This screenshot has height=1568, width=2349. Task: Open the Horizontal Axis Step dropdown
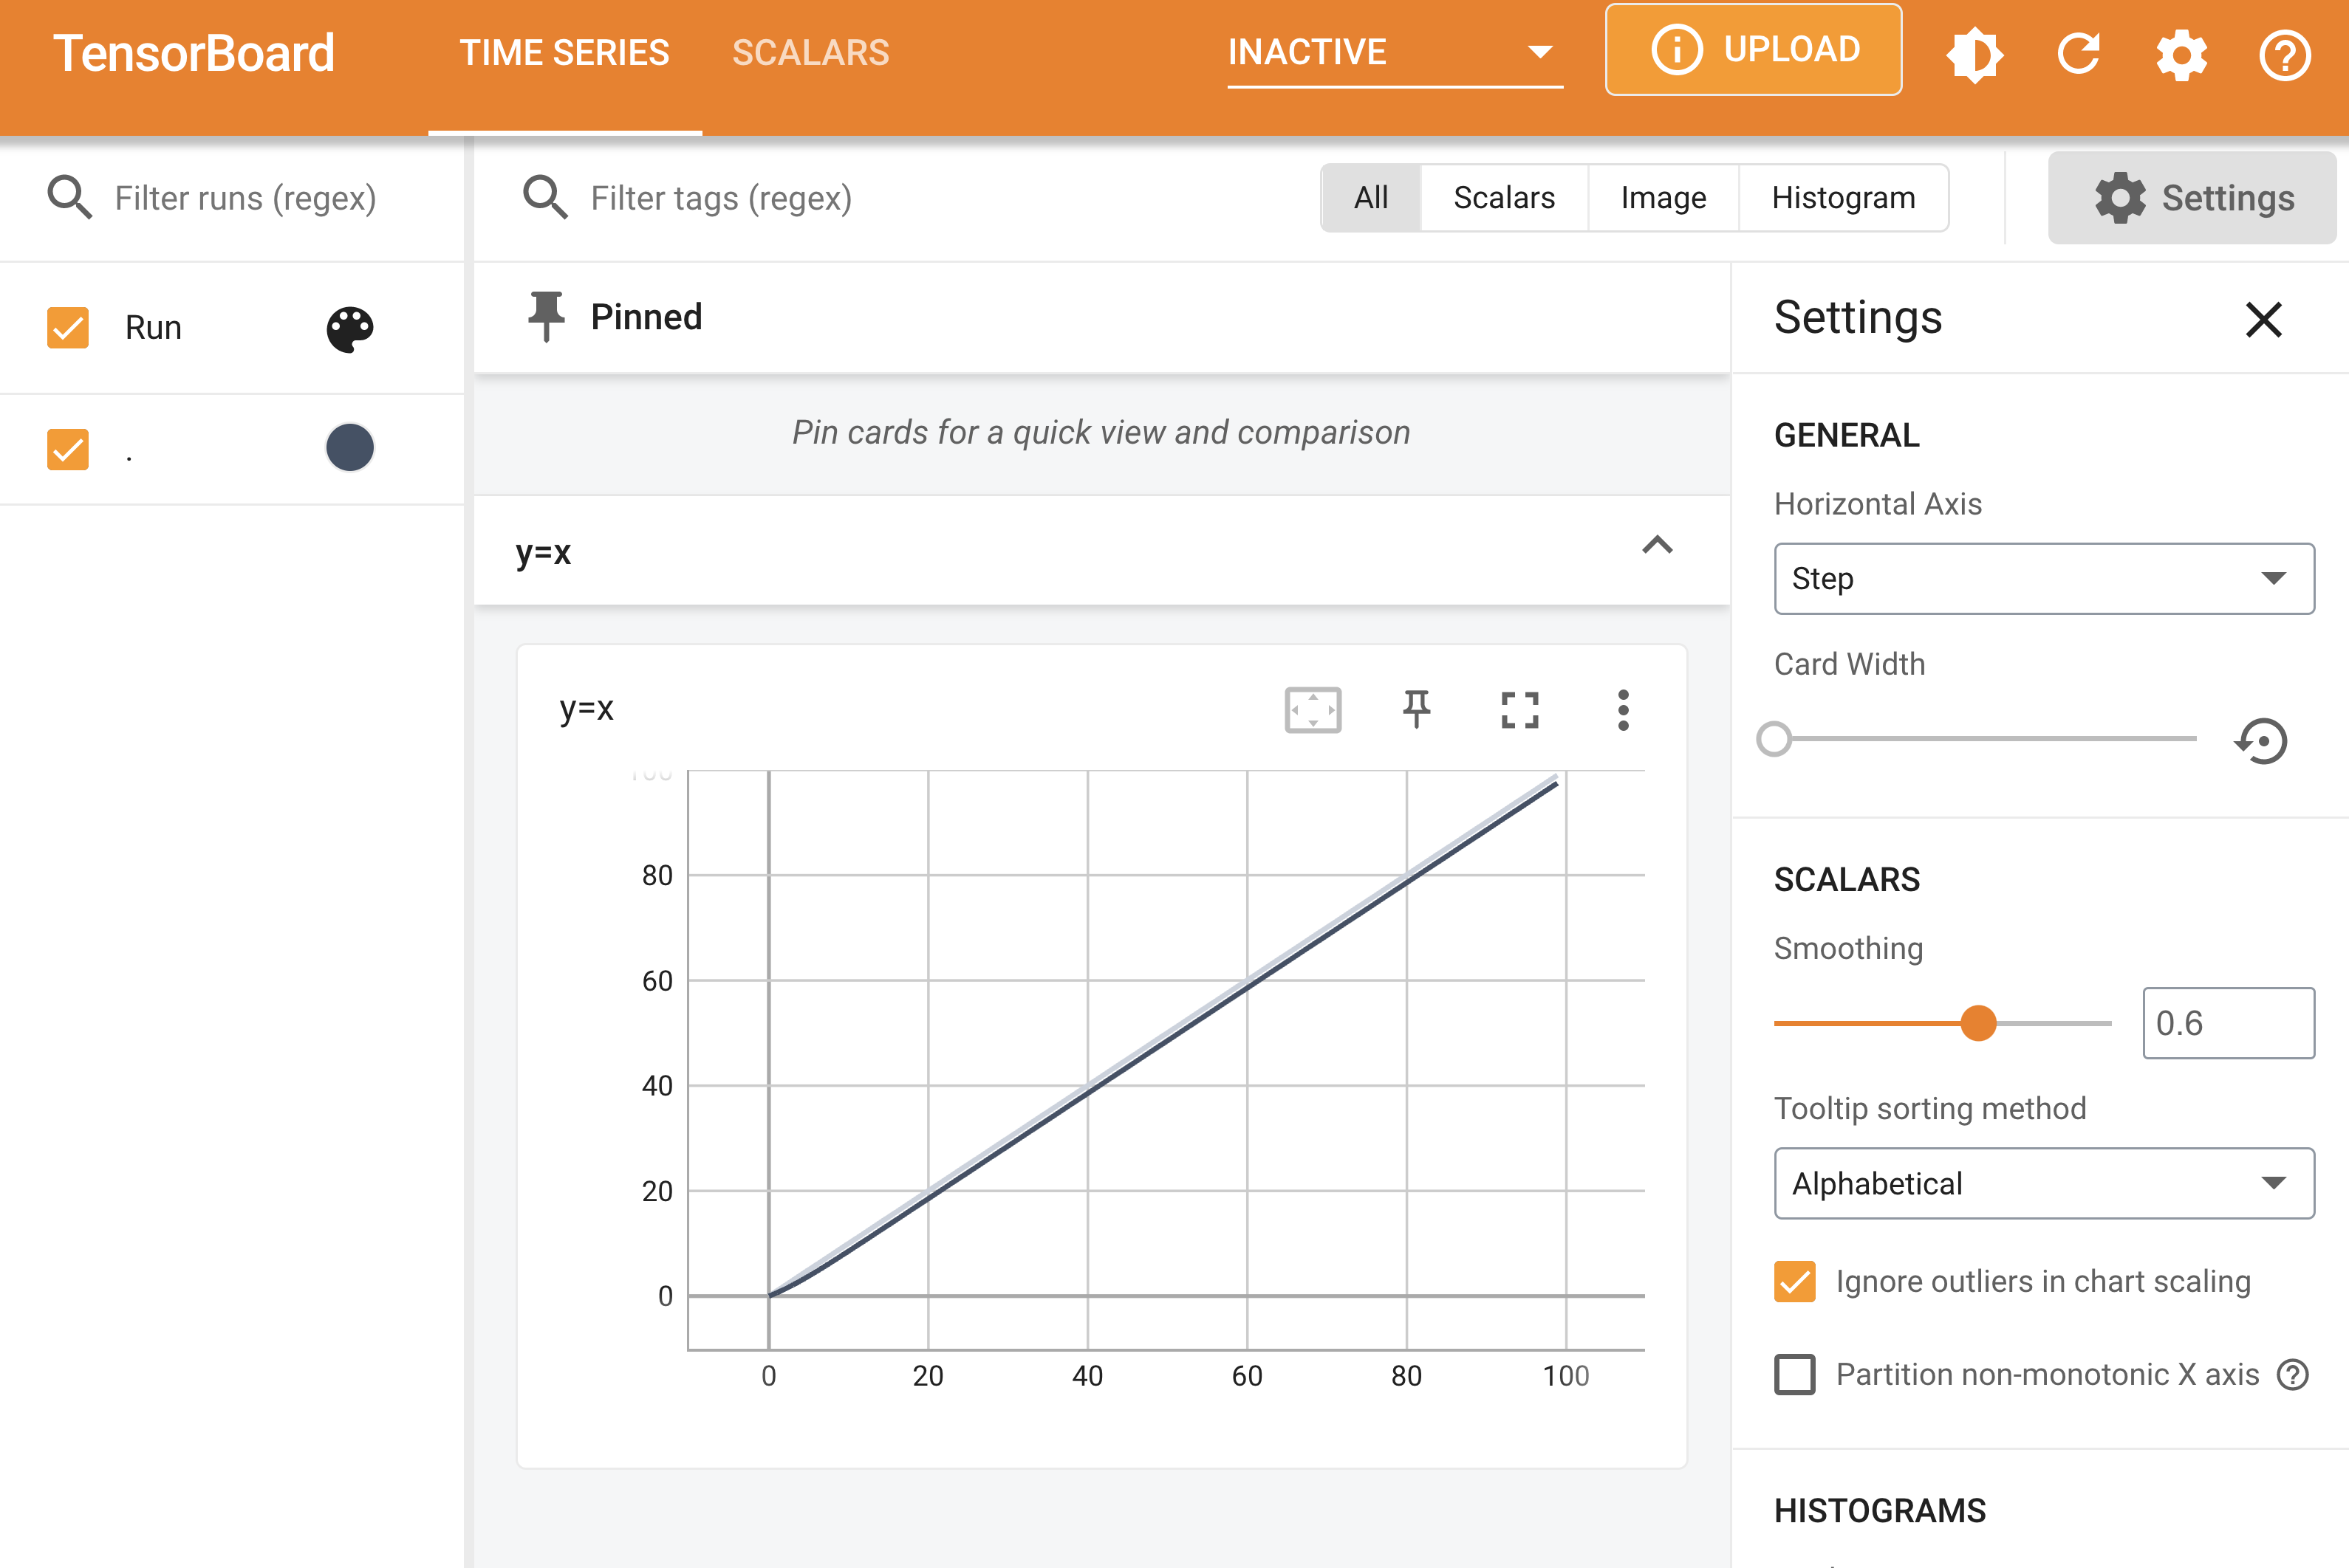(x=2043, y=578)
